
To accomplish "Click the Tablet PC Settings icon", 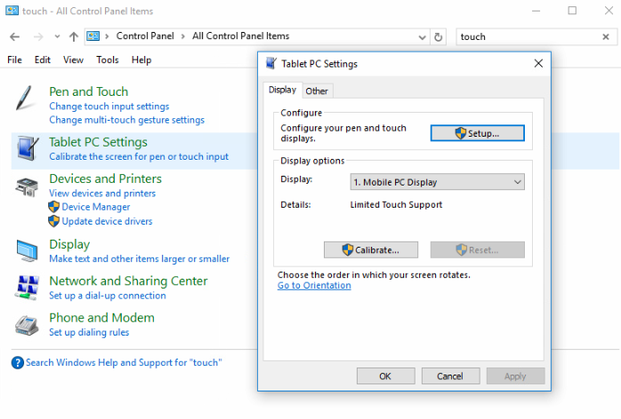I will click(27, 149).
